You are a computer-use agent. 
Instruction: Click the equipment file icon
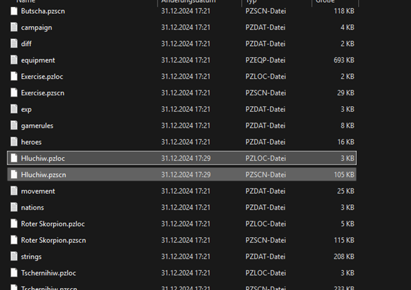click(14, 60)
